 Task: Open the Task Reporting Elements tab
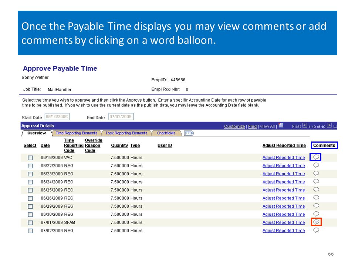(126, 133)
